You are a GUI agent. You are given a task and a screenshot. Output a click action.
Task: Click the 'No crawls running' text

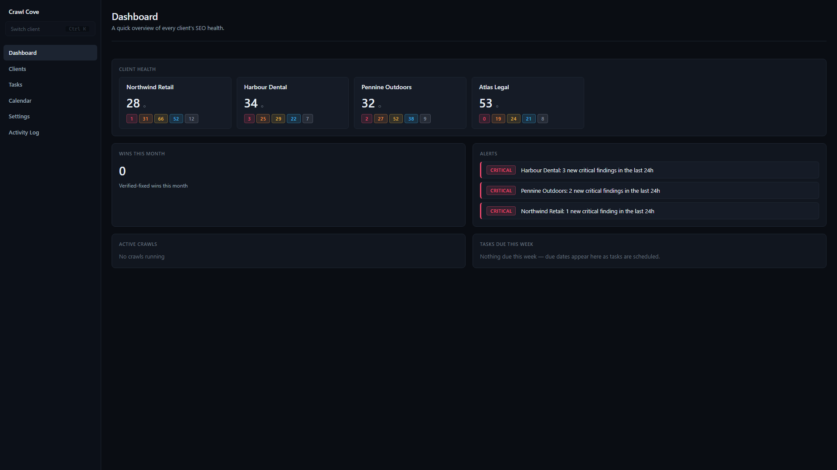point(142,257)
